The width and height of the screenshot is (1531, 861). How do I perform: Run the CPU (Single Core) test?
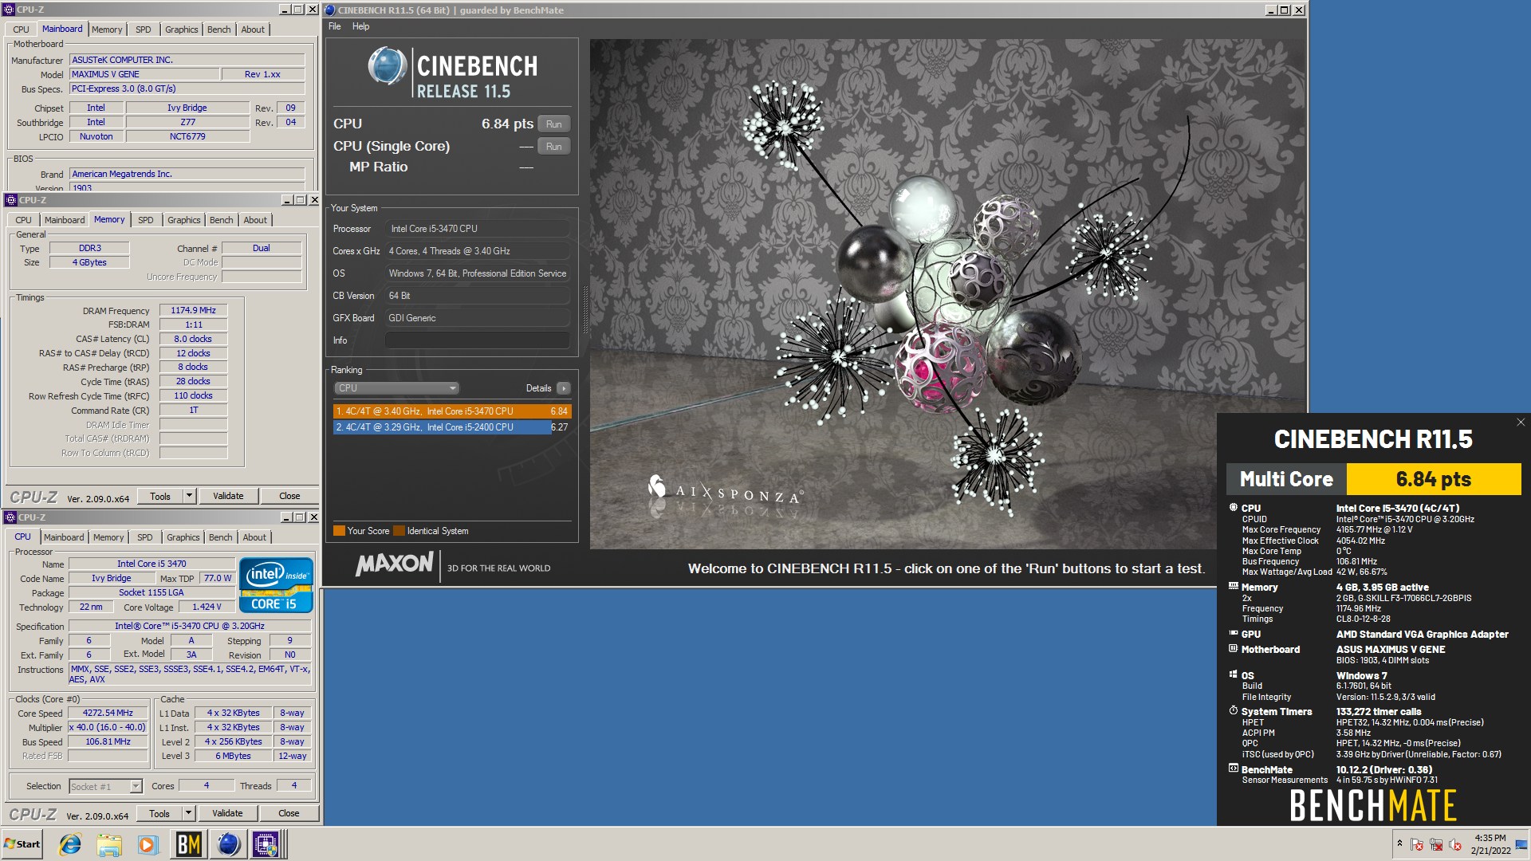(554, 147)
